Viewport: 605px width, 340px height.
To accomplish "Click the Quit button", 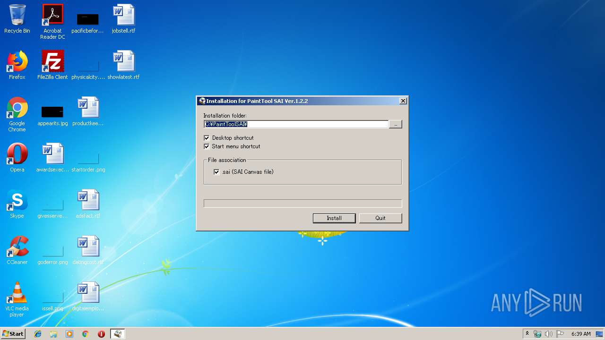I will (x=380, y=218).
